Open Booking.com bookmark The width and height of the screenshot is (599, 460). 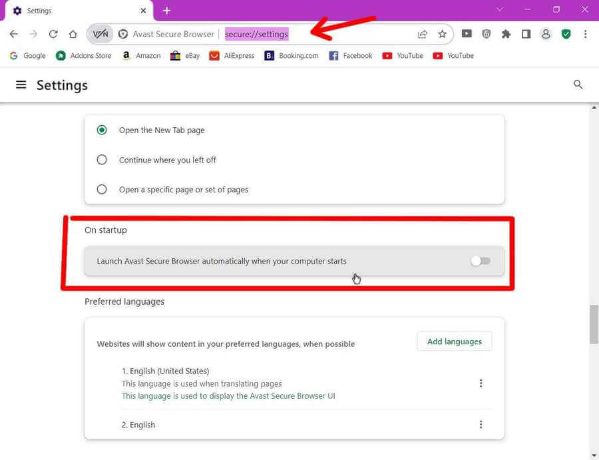coord(292,56)
